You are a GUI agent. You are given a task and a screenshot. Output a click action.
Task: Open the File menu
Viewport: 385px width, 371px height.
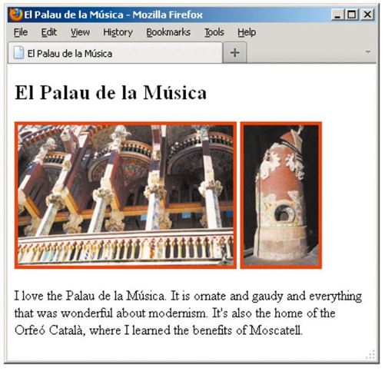(21, 32)
